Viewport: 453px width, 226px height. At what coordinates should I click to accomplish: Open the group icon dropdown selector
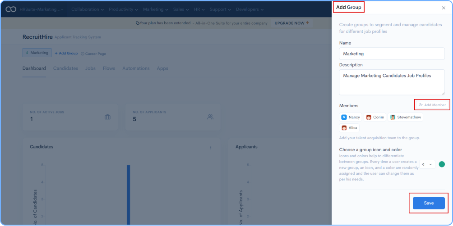pyautogui.click(x=427, y=164)
